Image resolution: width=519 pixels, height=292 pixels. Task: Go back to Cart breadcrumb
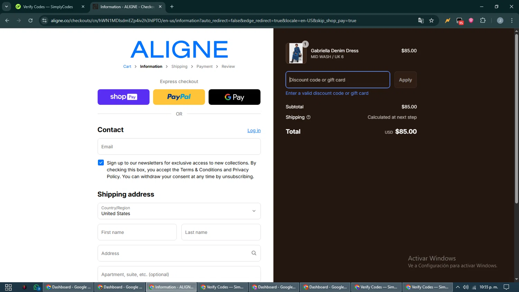[x=127, y=66]
